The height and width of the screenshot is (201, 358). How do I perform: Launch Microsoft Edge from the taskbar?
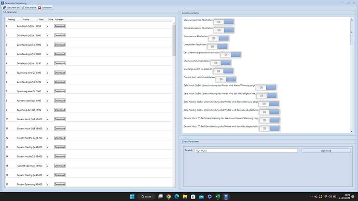point(177,196)
